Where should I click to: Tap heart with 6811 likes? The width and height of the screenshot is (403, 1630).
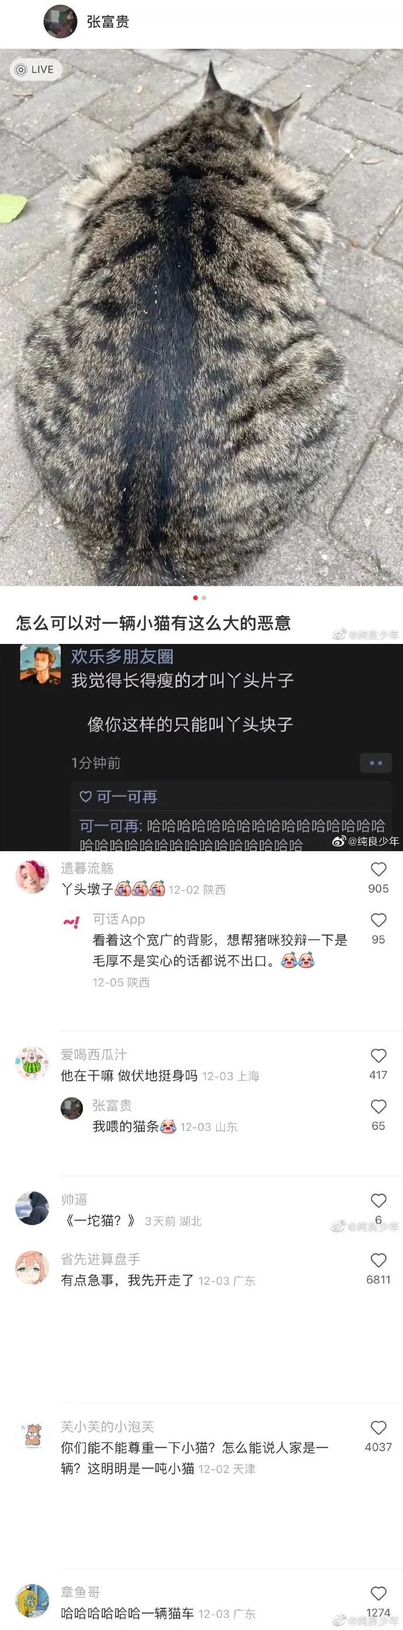point(378,1260)
